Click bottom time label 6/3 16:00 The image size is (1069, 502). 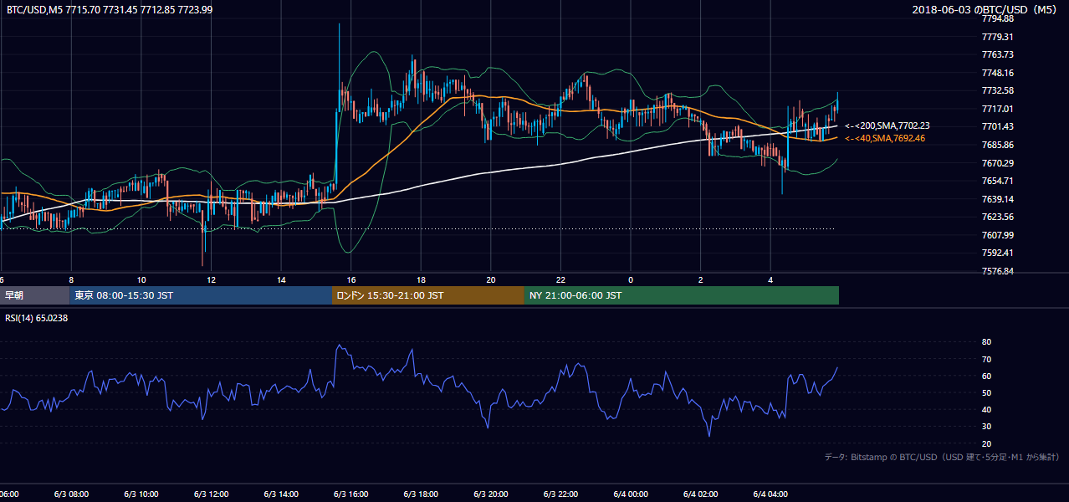(350, 494)
